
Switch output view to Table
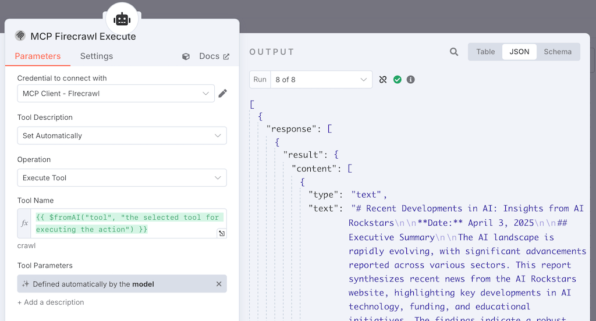[485, 52]
